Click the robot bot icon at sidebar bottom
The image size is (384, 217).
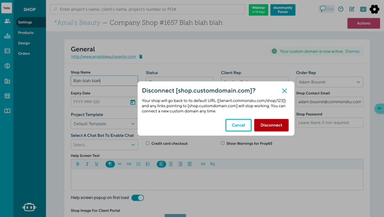pyautogui.click(x=29, y=207)
